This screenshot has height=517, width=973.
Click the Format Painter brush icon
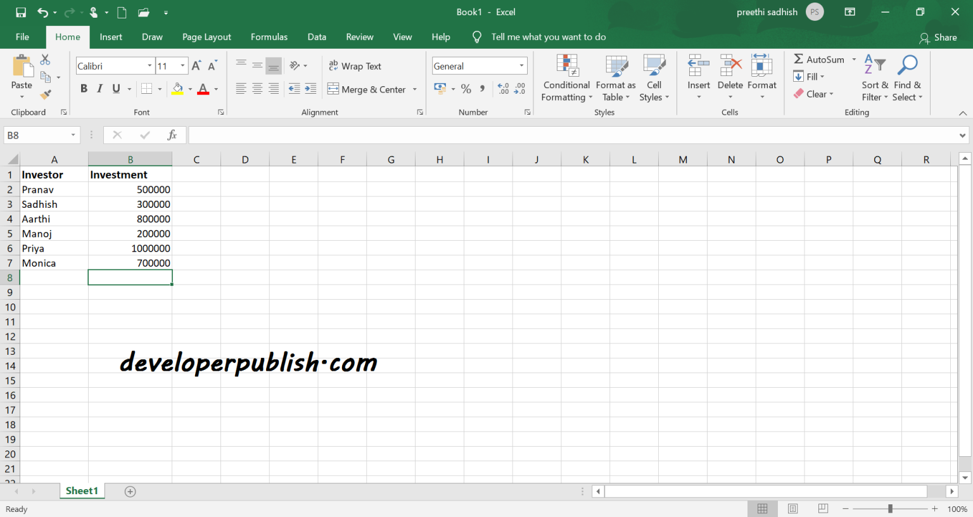tap(46, 94)
